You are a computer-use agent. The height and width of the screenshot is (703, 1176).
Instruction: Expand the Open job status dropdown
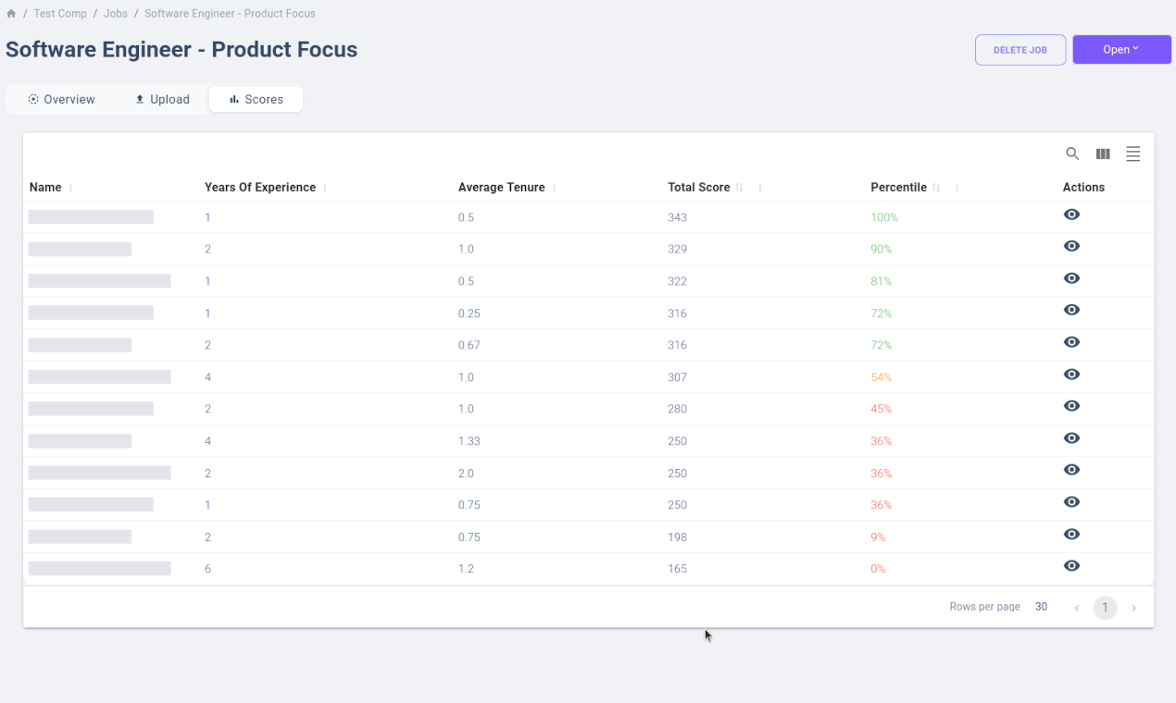coord(1121,50)
